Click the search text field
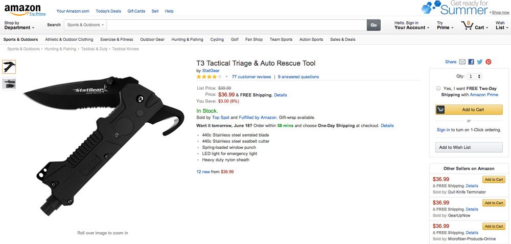The width and height of the screenshot is (511, 244). 237,24
